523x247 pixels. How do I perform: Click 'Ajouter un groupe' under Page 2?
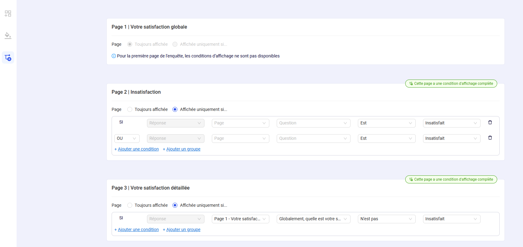click(x=183, y=149)
